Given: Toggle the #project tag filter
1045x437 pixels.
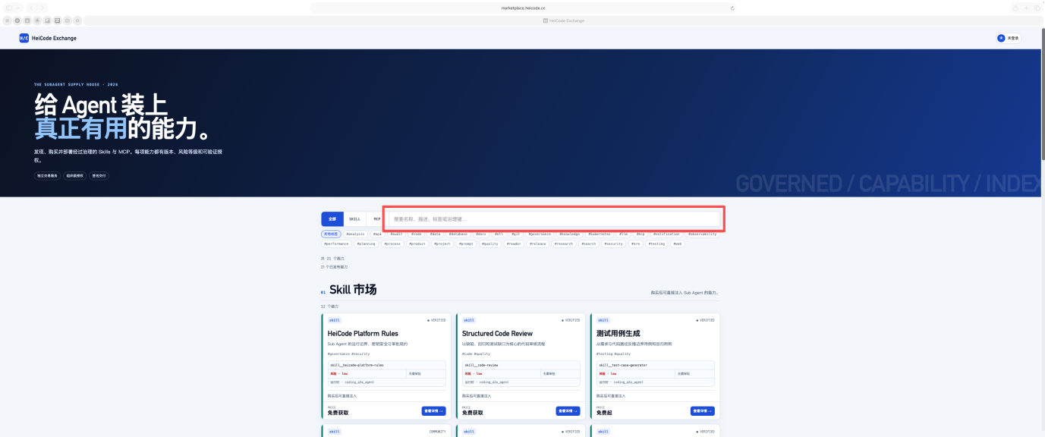Looking at the screenshot, I should pos(441,244).
